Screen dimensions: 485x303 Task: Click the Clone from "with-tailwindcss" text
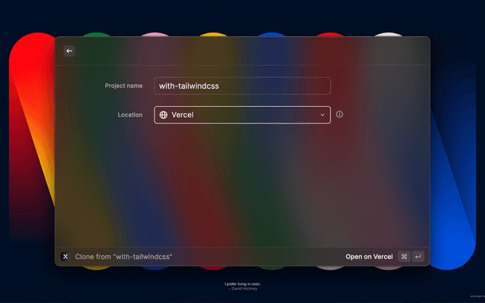click(x=124, y=257)
